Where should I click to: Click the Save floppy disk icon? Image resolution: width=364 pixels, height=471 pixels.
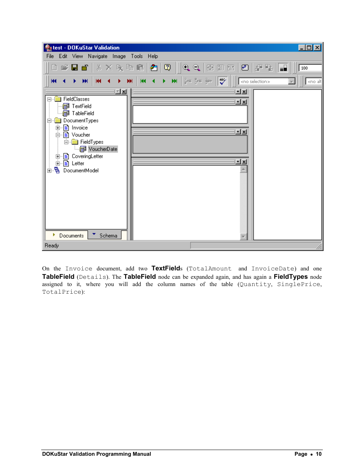[75, 68]
